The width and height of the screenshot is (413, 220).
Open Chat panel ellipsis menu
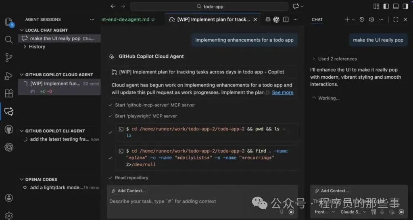381,19
